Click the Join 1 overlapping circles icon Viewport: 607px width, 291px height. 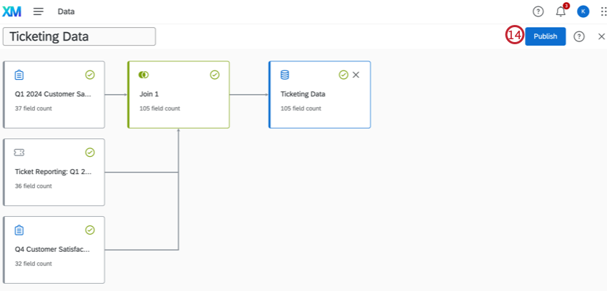coord(144,75)
